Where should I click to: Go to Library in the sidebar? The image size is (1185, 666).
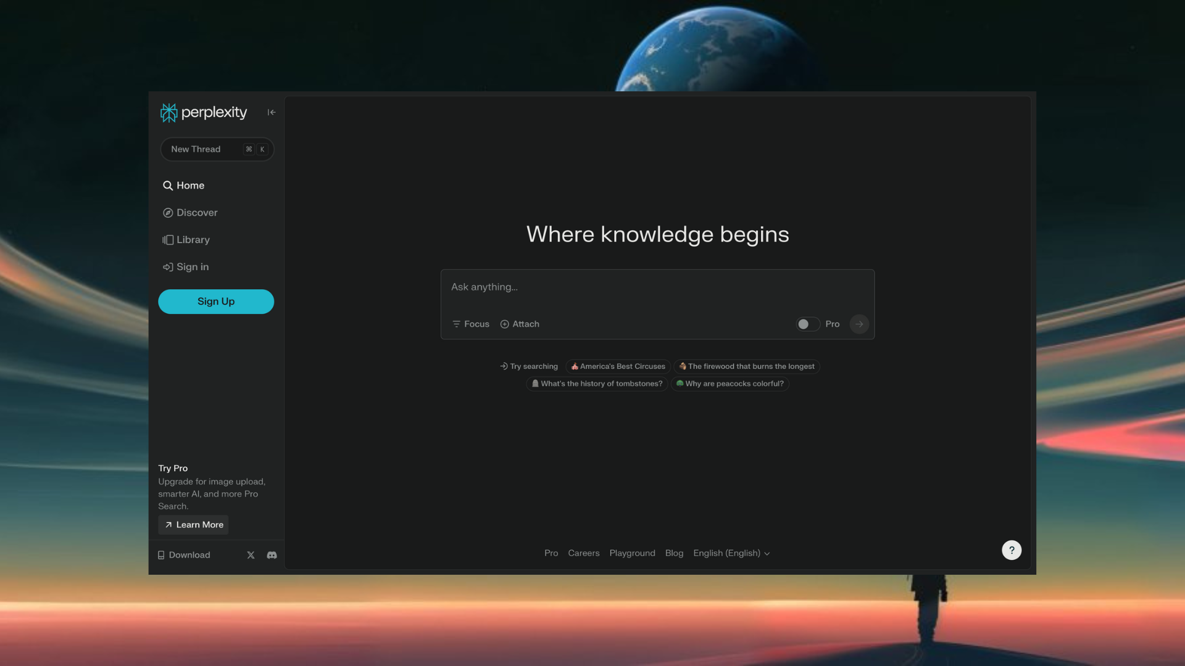point(193,240)
